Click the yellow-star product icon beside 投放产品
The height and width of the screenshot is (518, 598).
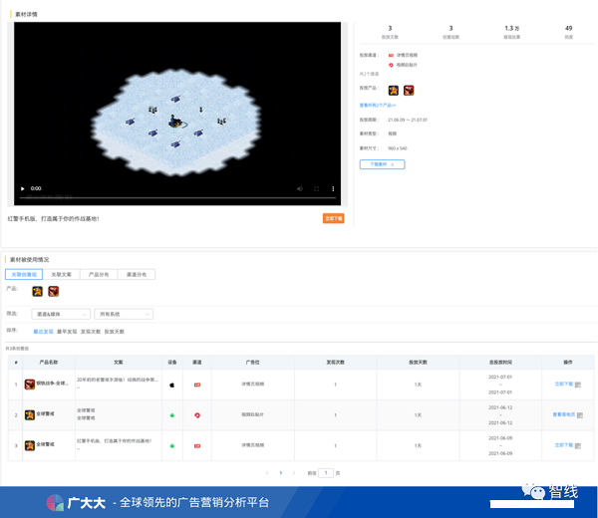coord(394,91)
